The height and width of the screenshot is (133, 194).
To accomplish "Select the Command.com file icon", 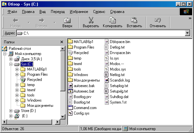I will [x=70, y=108].
